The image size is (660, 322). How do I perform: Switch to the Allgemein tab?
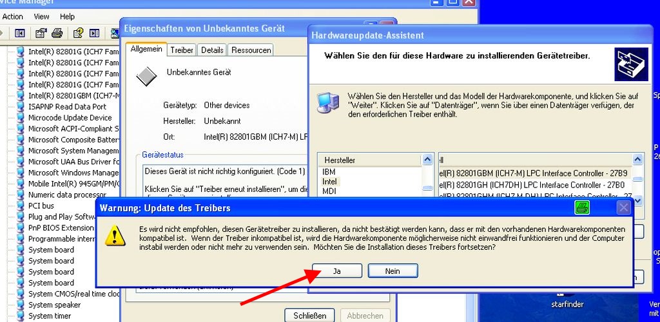coord(146,49)
